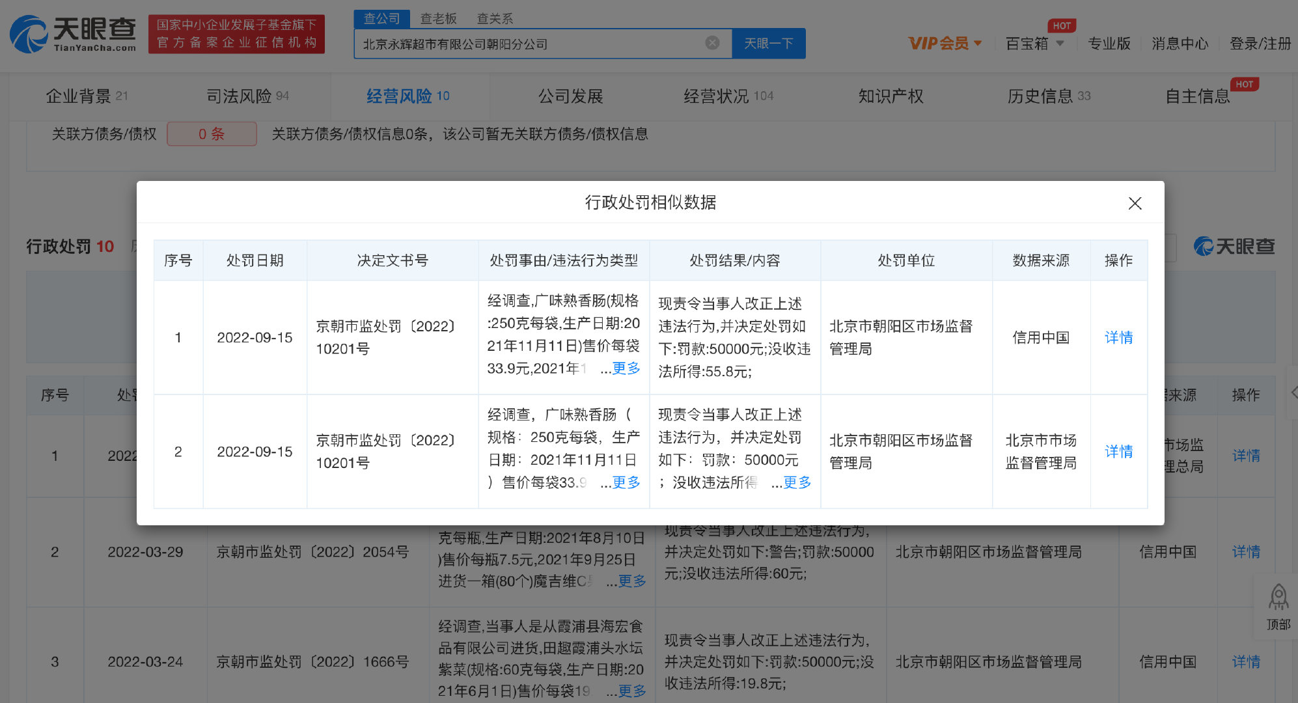
Task: Select text 京朝市监处罚〔2022〕2054号
Action: tap(312, 552)
